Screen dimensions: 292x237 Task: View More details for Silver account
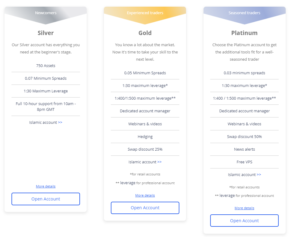pos(46,186)
